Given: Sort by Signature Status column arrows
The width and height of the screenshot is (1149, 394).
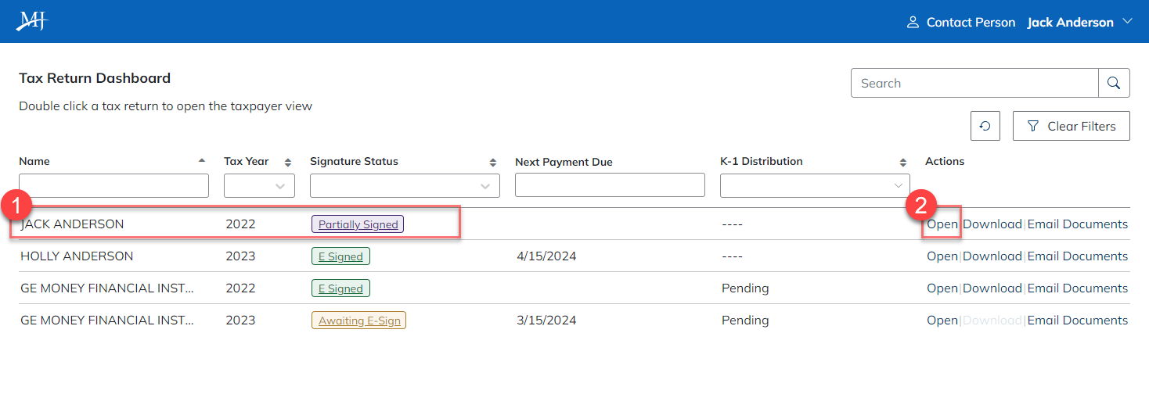Looking at the screenshot, I should click(493, 163).
